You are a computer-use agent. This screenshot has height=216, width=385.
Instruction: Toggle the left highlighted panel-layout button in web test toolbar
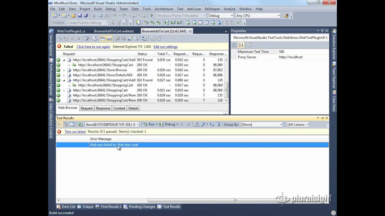coord(103,38)
